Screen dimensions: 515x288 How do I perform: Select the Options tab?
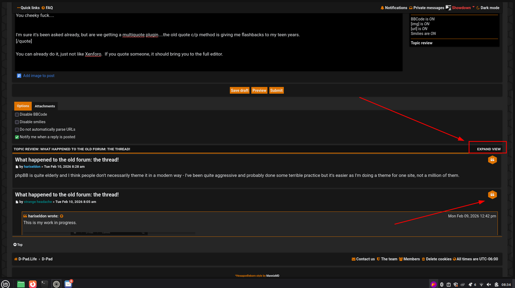pos(23,106)
